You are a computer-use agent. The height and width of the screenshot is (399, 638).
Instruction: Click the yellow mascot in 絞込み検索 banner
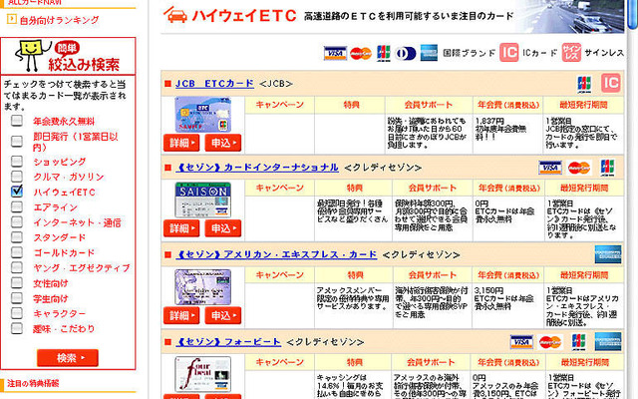point(30,56)
